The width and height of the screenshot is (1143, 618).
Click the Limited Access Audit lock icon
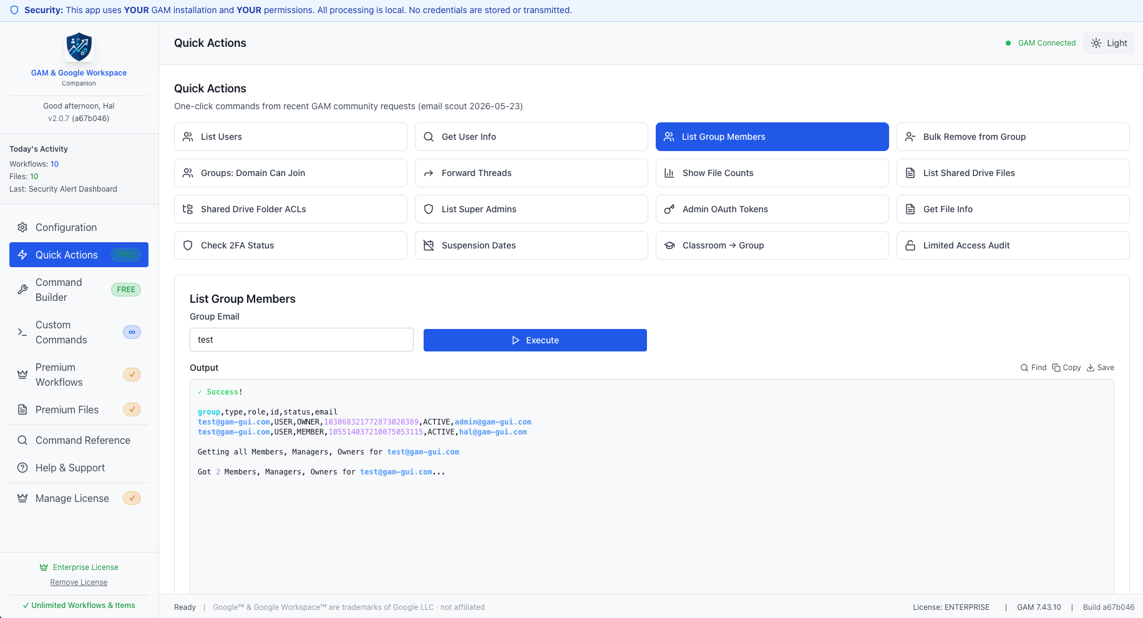[x=910, y=245]
